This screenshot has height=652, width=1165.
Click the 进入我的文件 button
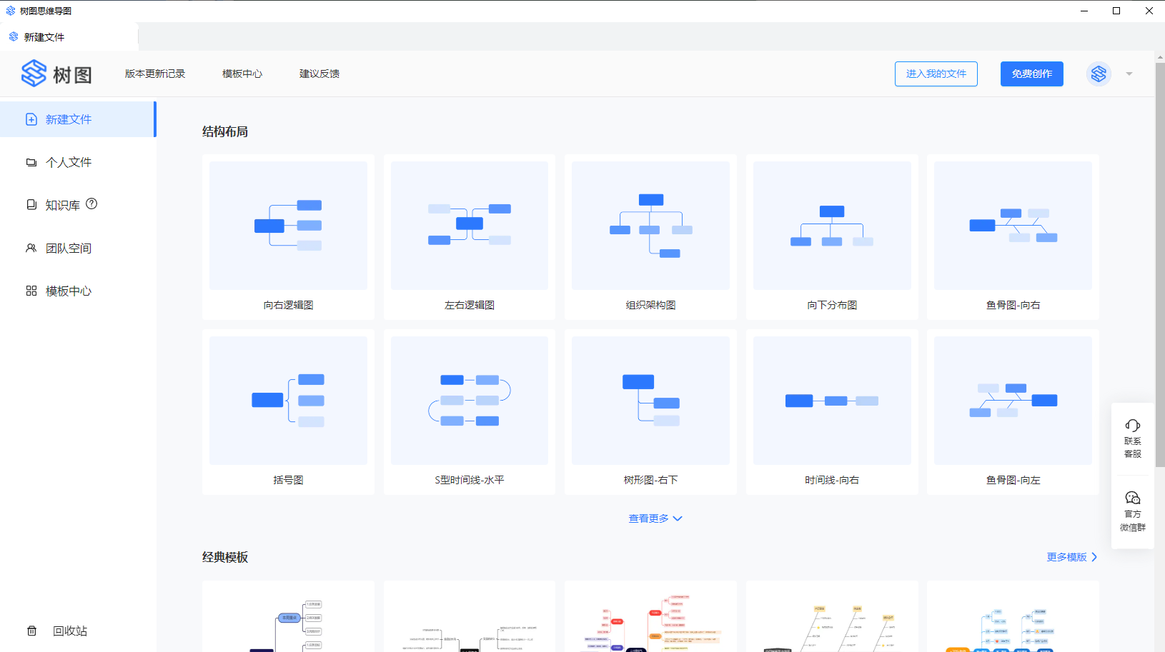[x=936, y=74]
